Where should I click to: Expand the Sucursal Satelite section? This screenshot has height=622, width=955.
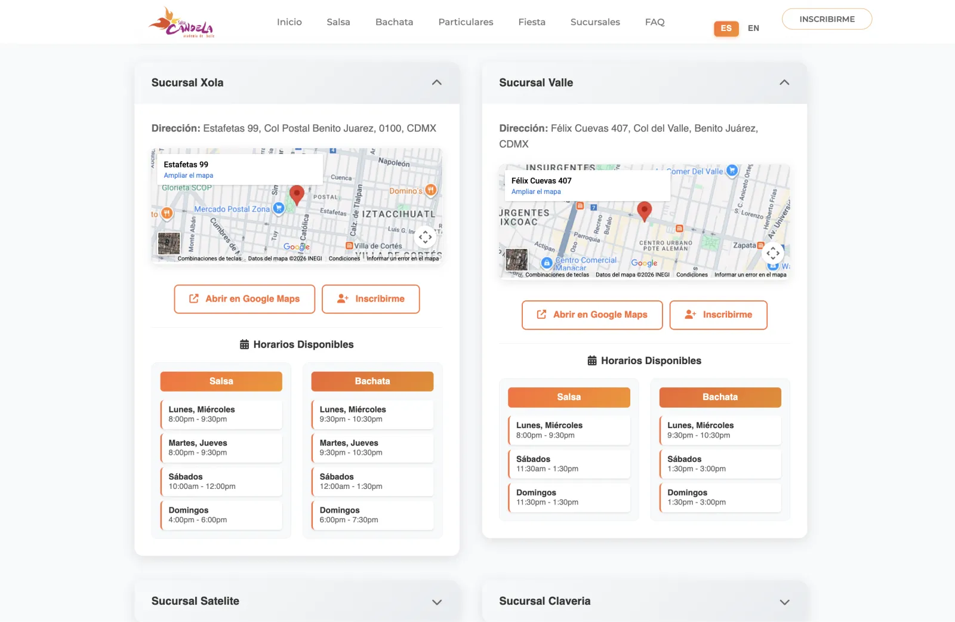click(x=297, y=601)
